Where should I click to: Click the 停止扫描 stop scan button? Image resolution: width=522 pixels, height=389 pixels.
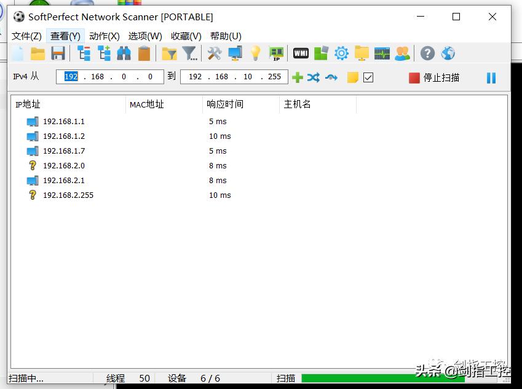click(435, 77)
